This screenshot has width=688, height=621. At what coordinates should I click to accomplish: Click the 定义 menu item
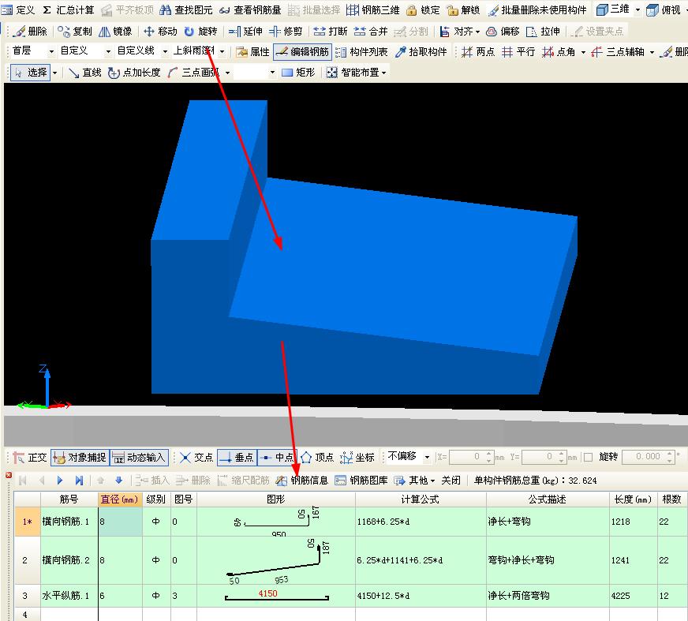tap(20, 9)
